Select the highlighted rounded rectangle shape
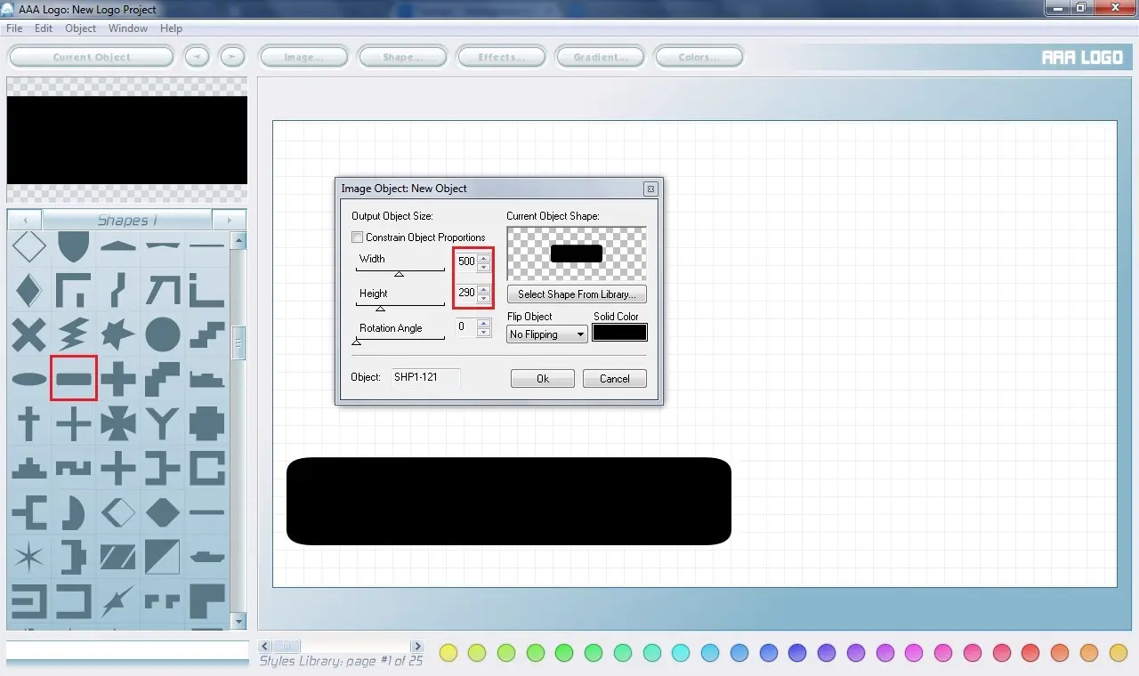1139x676 pixels. click(x=74, y=379)
